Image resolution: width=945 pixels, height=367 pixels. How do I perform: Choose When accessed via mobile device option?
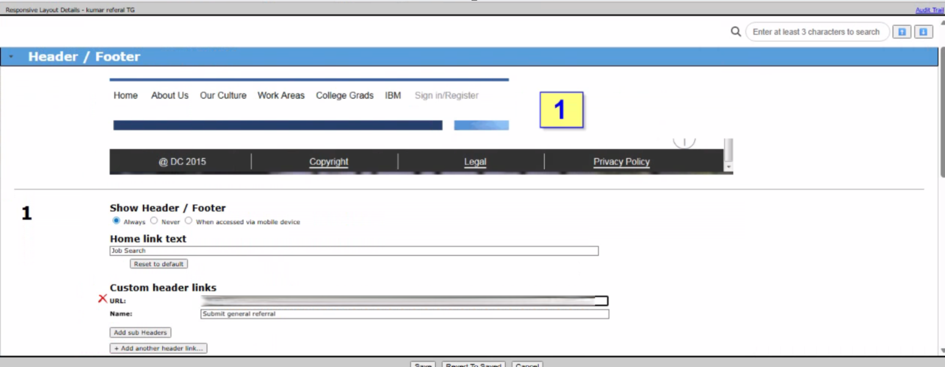189,221
